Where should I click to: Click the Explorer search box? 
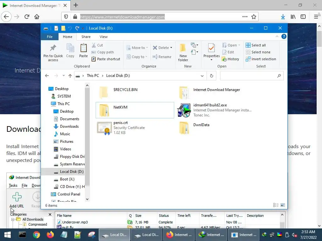pyautogui.click(x=252, y=76)
